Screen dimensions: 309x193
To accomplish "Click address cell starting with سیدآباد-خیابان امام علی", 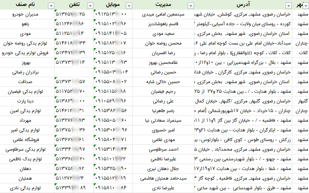I will [x=243, y=43].
